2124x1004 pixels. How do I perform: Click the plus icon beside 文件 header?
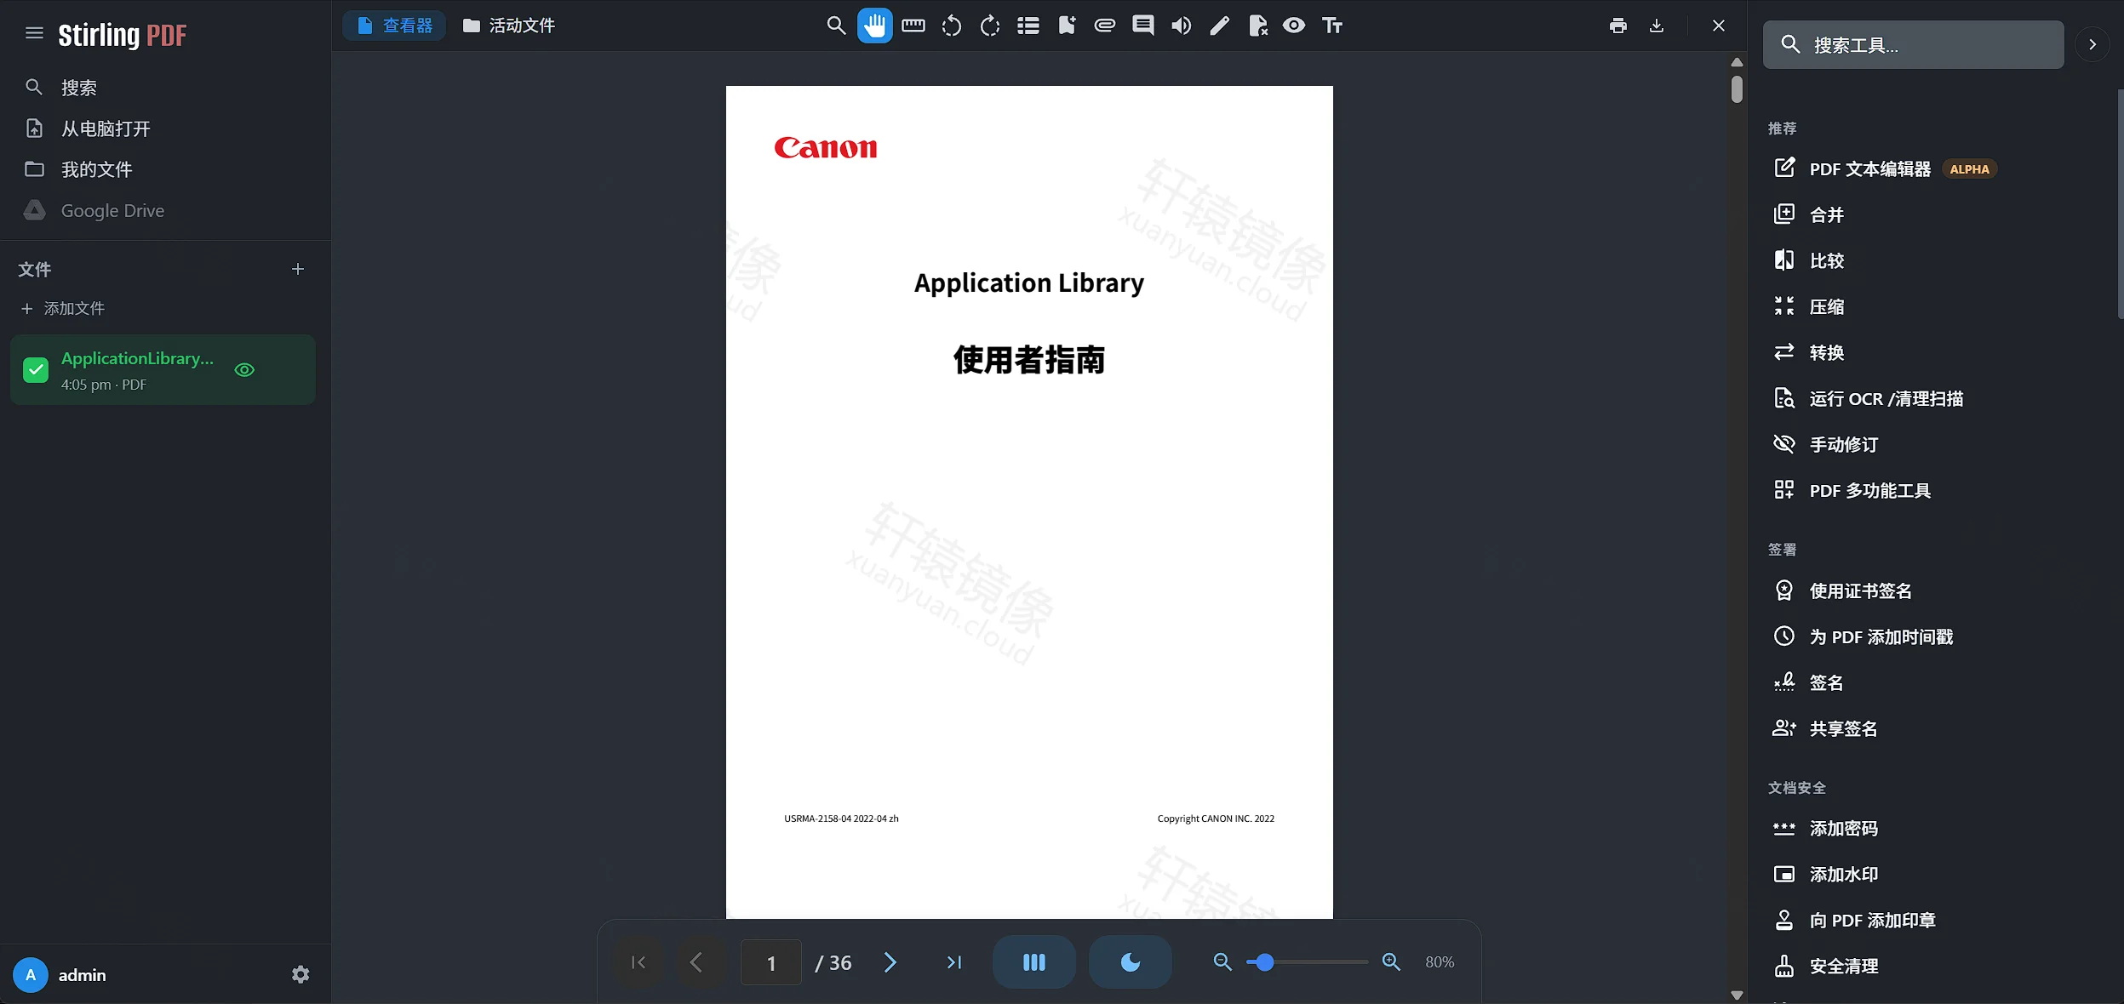click(x=298, y=269)
